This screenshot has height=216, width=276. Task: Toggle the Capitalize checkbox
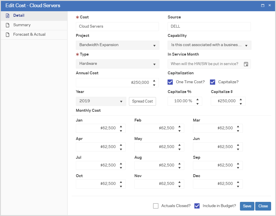coord(213,82)
